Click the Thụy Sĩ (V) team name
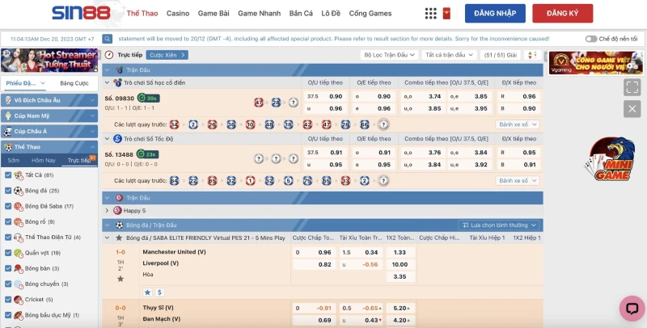Viewport: 647px width, 328px height. tap(158, 308)
